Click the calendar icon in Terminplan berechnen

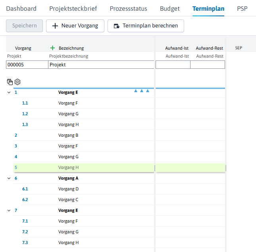click(x=116, y=26)
